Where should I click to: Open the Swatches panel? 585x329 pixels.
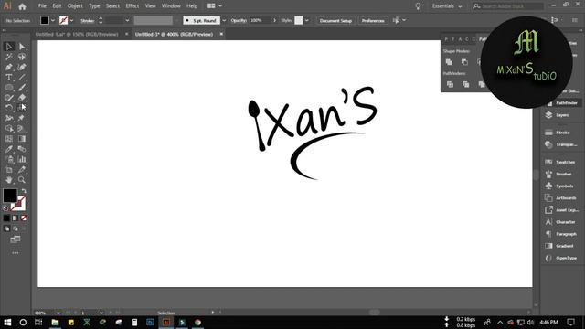[x=560, y=162]
